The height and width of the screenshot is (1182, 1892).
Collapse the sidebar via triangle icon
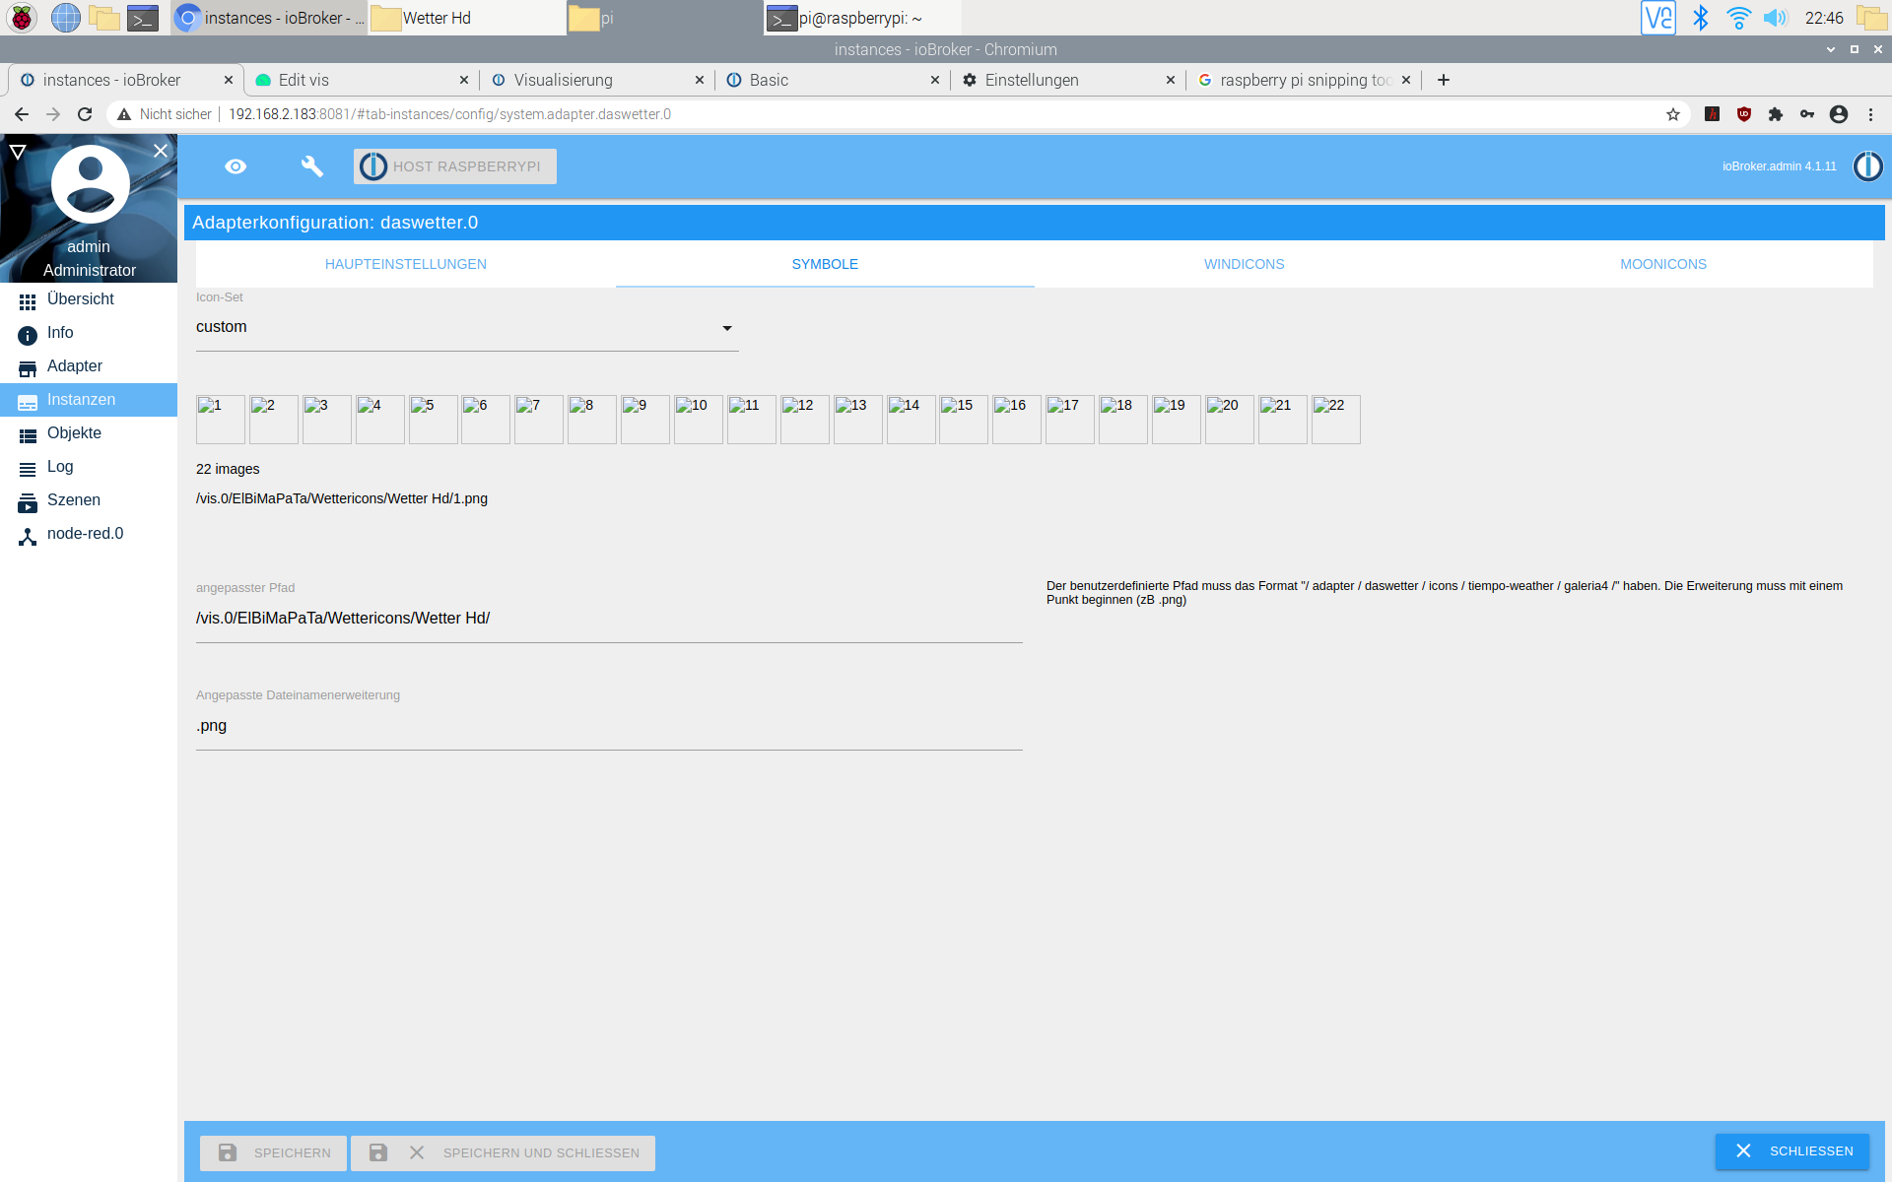(x=18, y=152)
